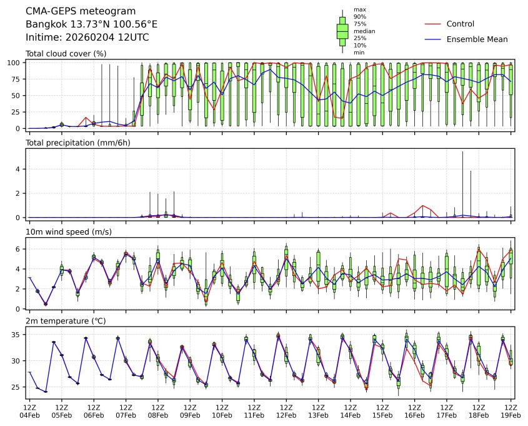Click the green box-plot legend symbol
528x426 pixels.
(342, 31)
